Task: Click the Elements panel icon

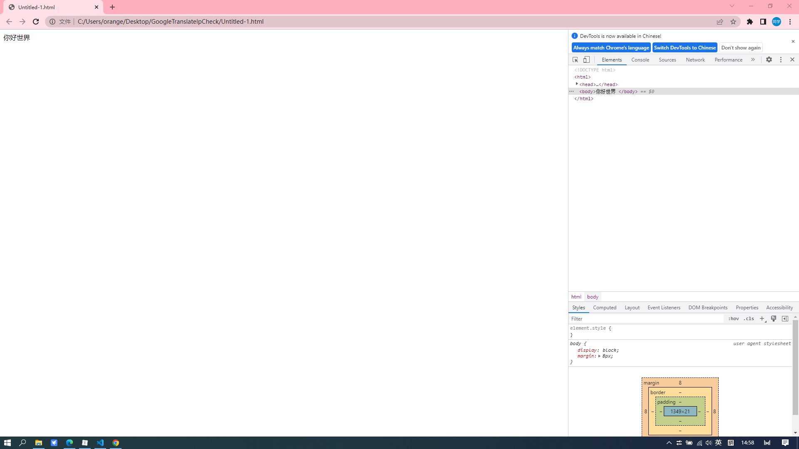Action: [x=611, y=59]
